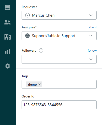Image resolution: width=102 pixels, height=125 pixels.
Task: Click the Followers info icon
Action: pyautogui.click(x=41, y=51)
